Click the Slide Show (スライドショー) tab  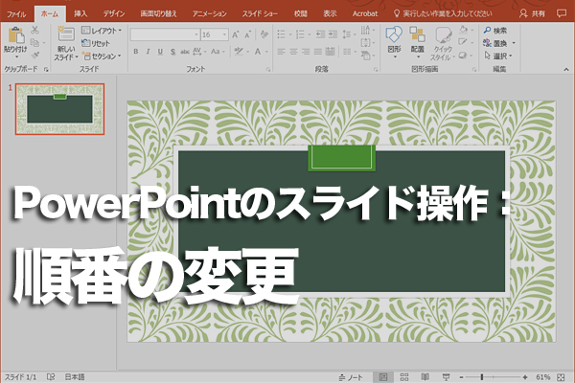pos(260,14)
